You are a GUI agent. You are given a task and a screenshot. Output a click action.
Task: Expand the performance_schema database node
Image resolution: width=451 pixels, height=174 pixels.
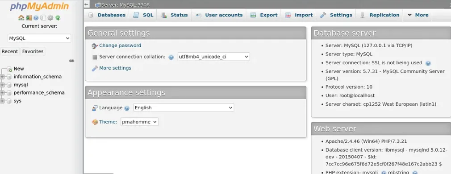click(3, 93)
